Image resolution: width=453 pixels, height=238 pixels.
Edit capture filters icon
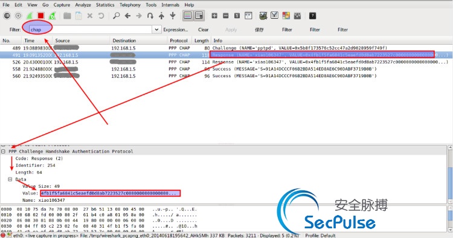(263, 16)
